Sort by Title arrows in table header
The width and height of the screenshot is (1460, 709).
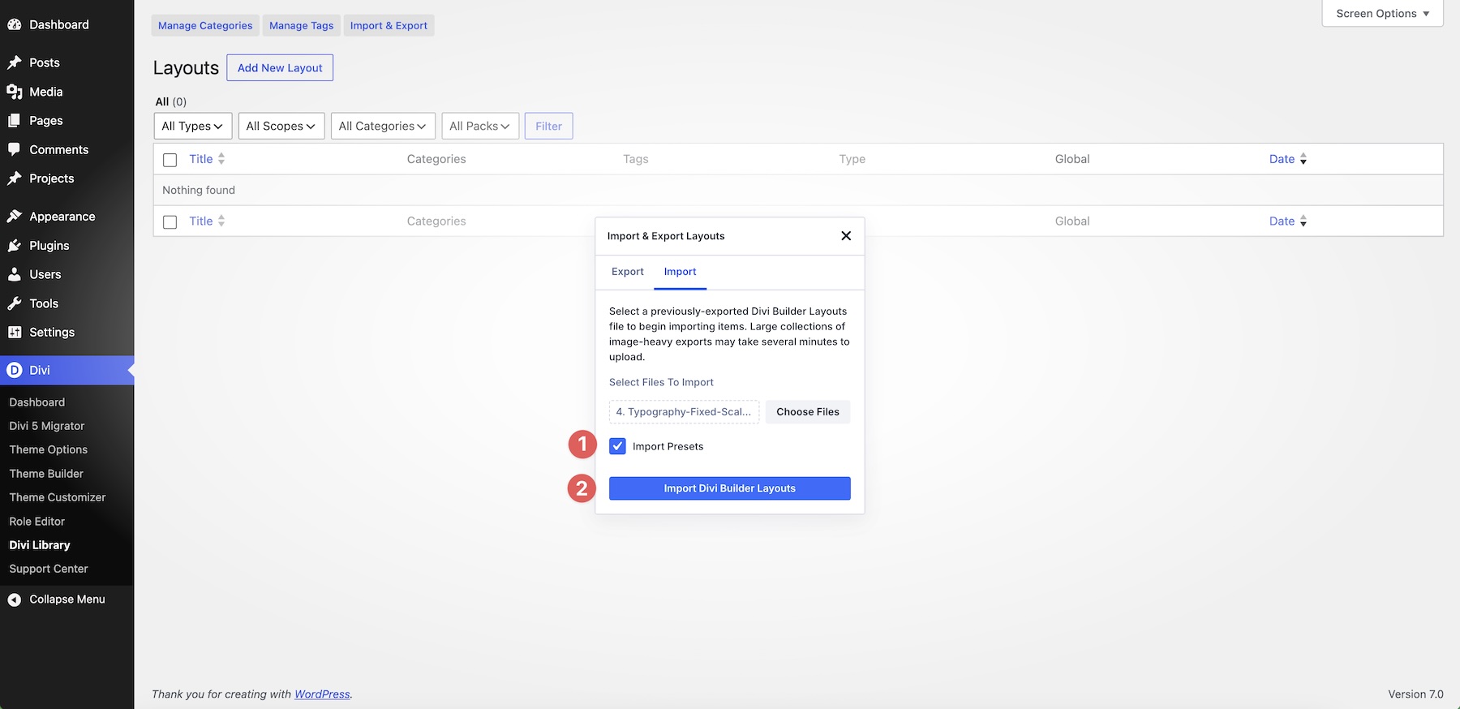pyautogui.click(x=221, y=159)
